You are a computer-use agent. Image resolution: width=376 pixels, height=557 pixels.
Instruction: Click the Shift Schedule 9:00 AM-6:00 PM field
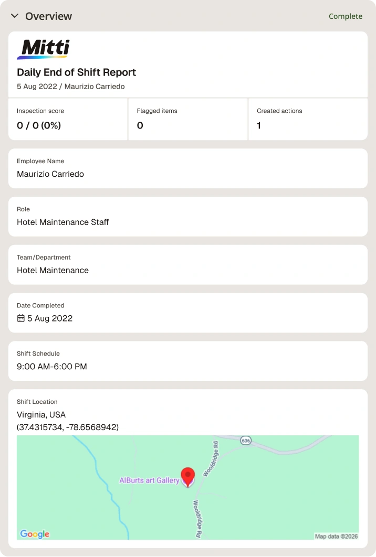tap(188, 361)
